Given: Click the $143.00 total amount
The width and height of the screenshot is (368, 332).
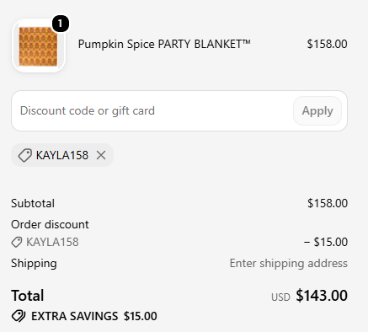Looking at the screenshot, I should coord(322,296).
